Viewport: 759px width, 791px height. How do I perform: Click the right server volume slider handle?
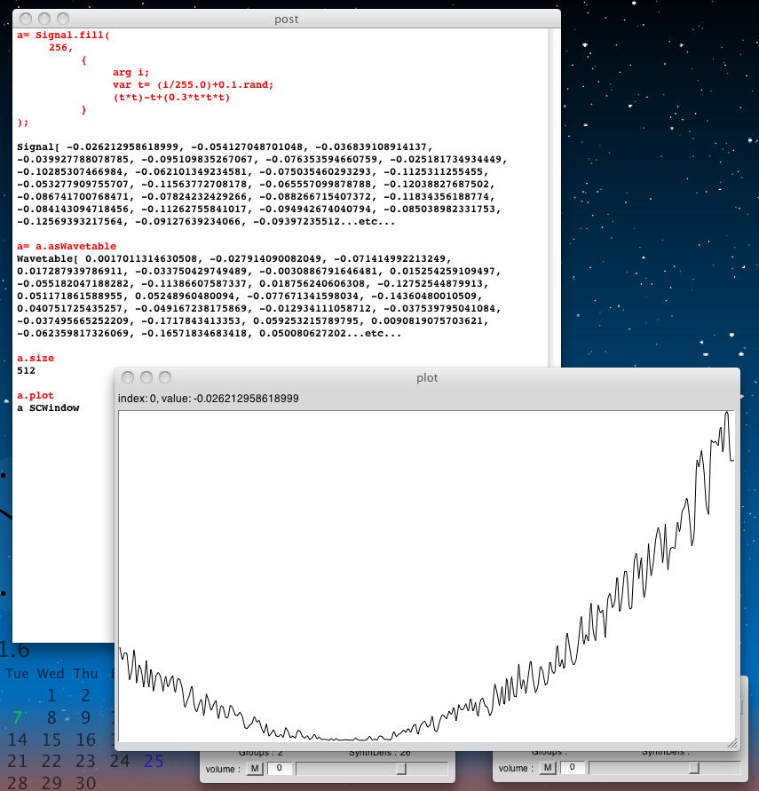694,768
